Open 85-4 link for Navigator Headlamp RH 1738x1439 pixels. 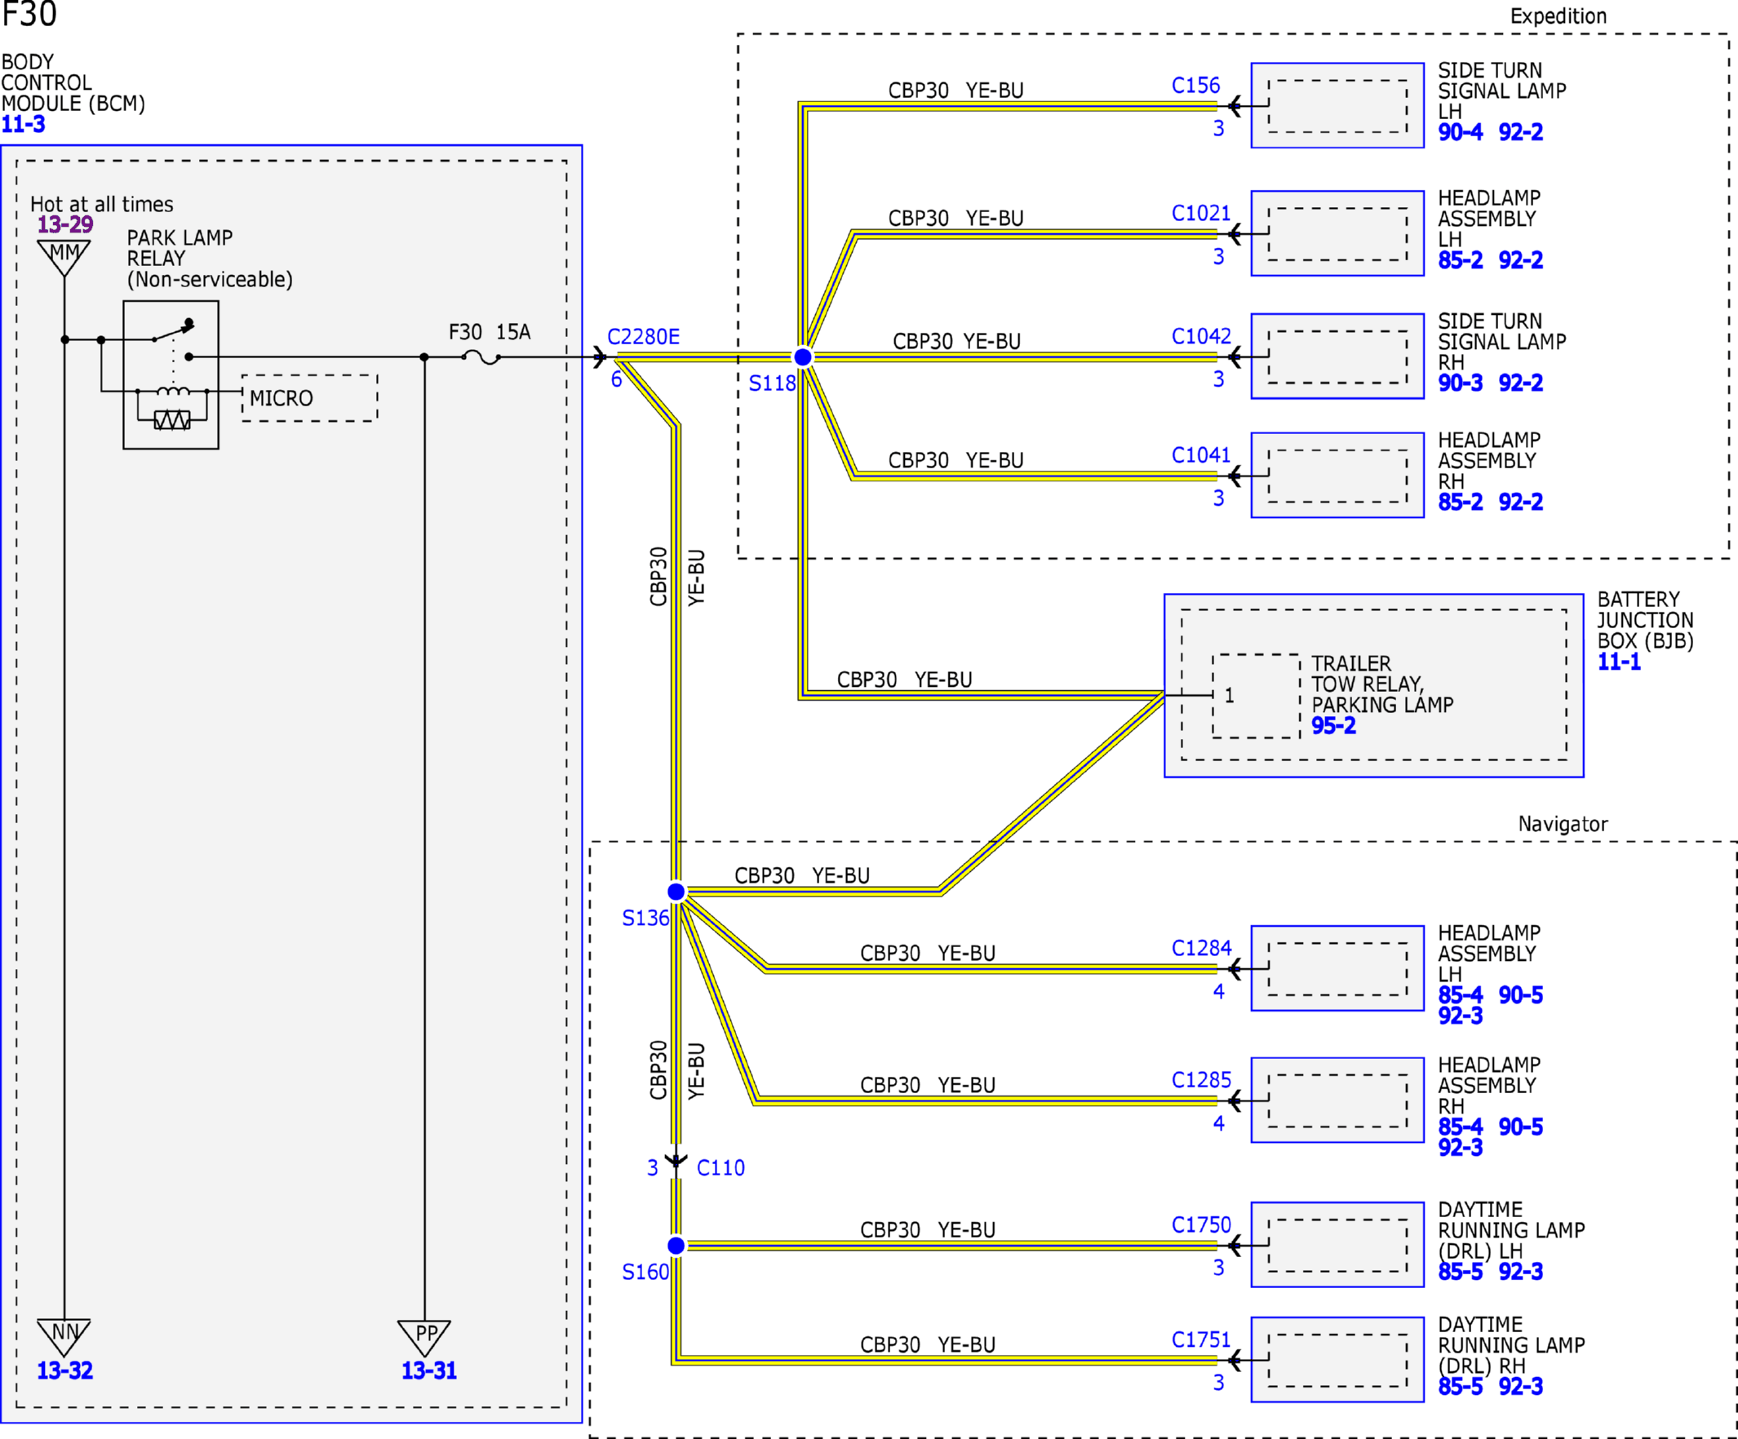1460,1127
